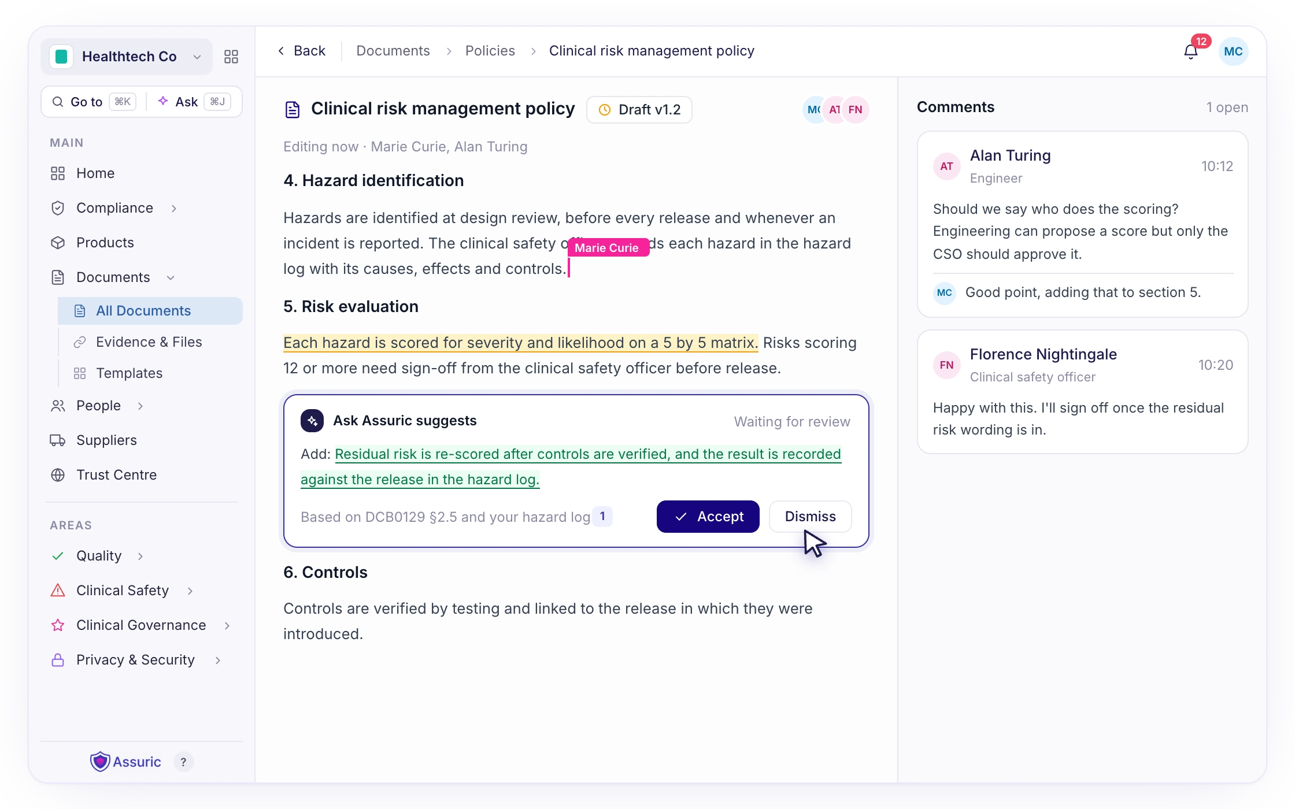Collapse the Documents section chevron

(171, 277)
